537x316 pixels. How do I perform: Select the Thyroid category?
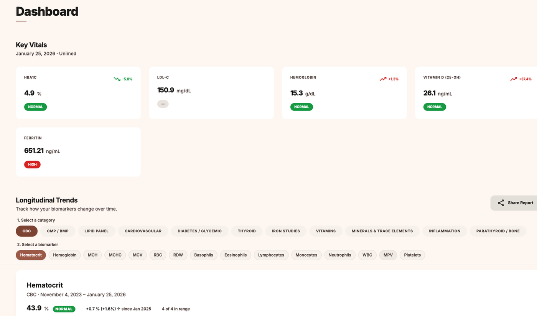coord(247,231)
